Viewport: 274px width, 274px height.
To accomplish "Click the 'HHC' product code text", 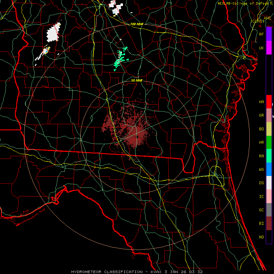I will click(267, 18).
